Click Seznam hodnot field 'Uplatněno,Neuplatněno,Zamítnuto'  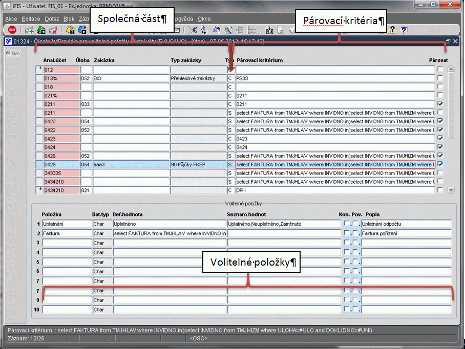pos(284,224)
